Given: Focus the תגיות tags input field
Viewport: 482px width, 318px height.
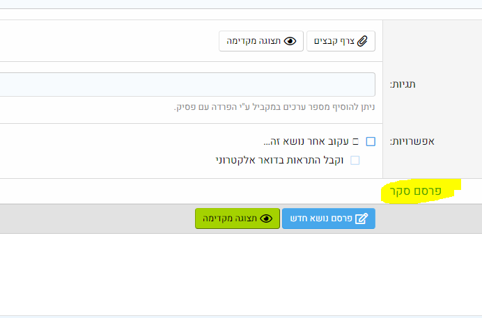Looking at the screenshot, I should click(x=188, y=84).
